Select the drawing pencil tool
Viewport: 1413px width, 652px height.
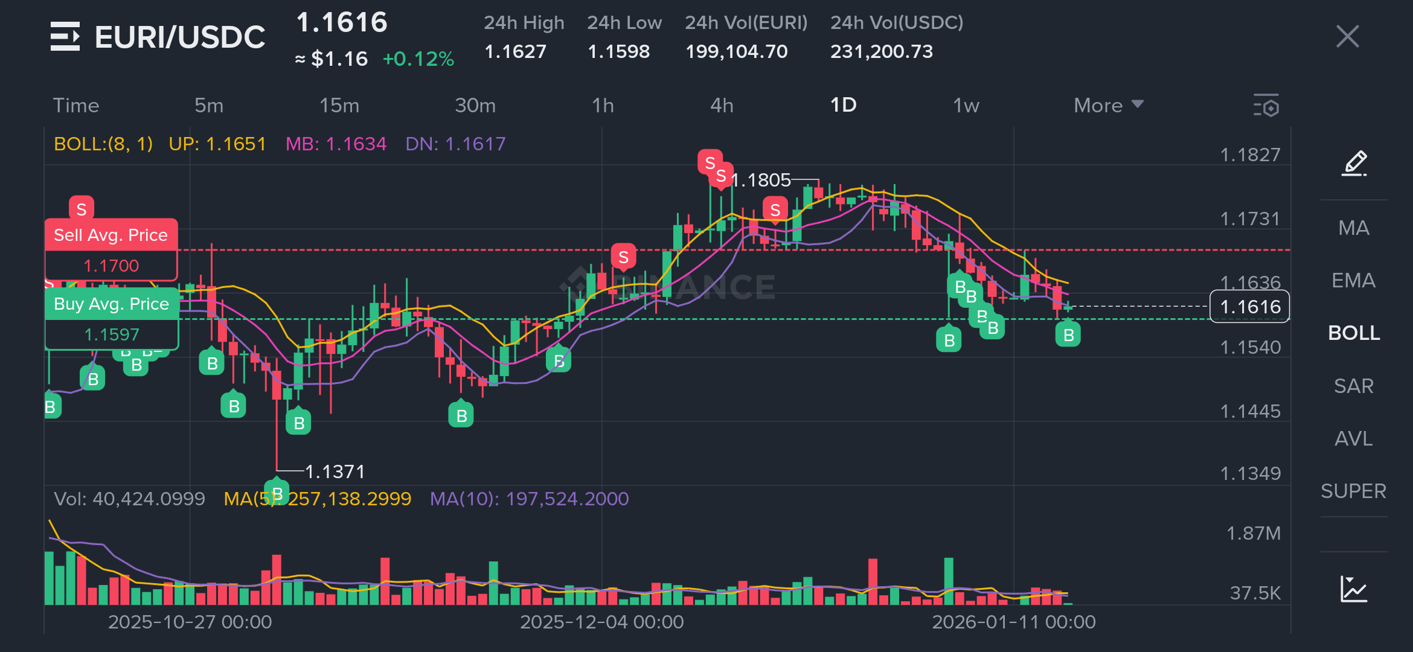tap(1354, 164)
